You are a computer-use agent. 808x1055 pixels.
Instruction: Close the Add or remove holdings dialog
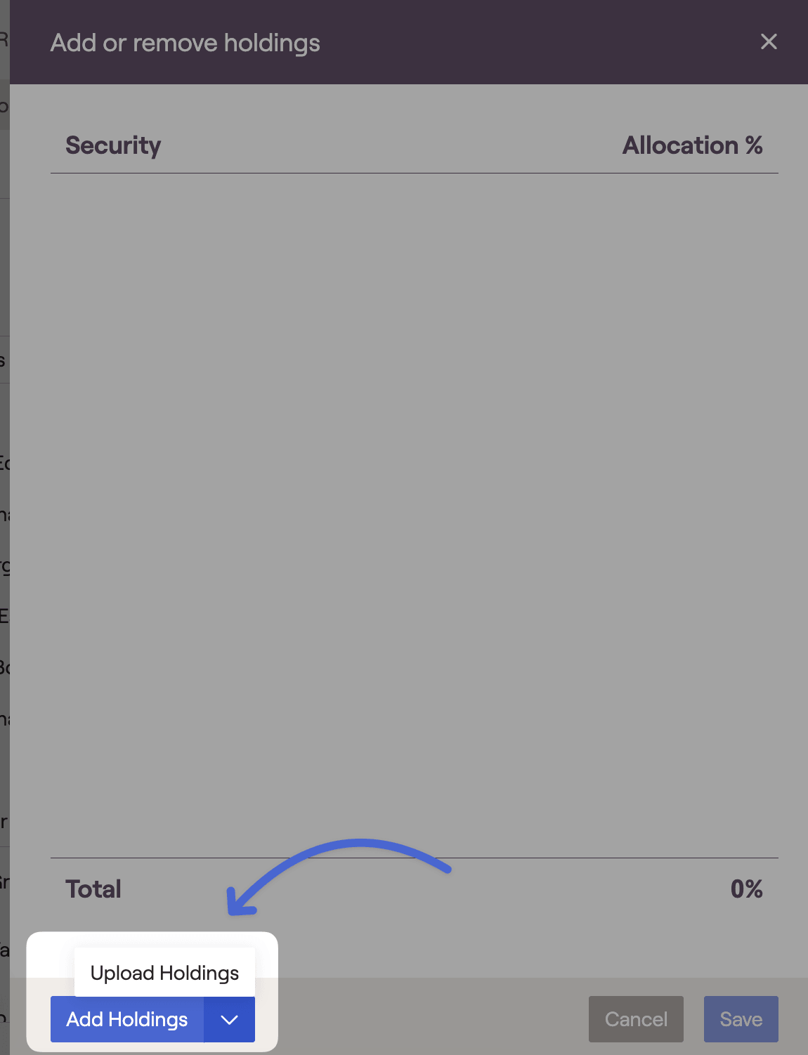click(x=769, y=42)
